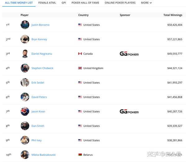Select the Poker Hall of Fame tab

point(85,3)
